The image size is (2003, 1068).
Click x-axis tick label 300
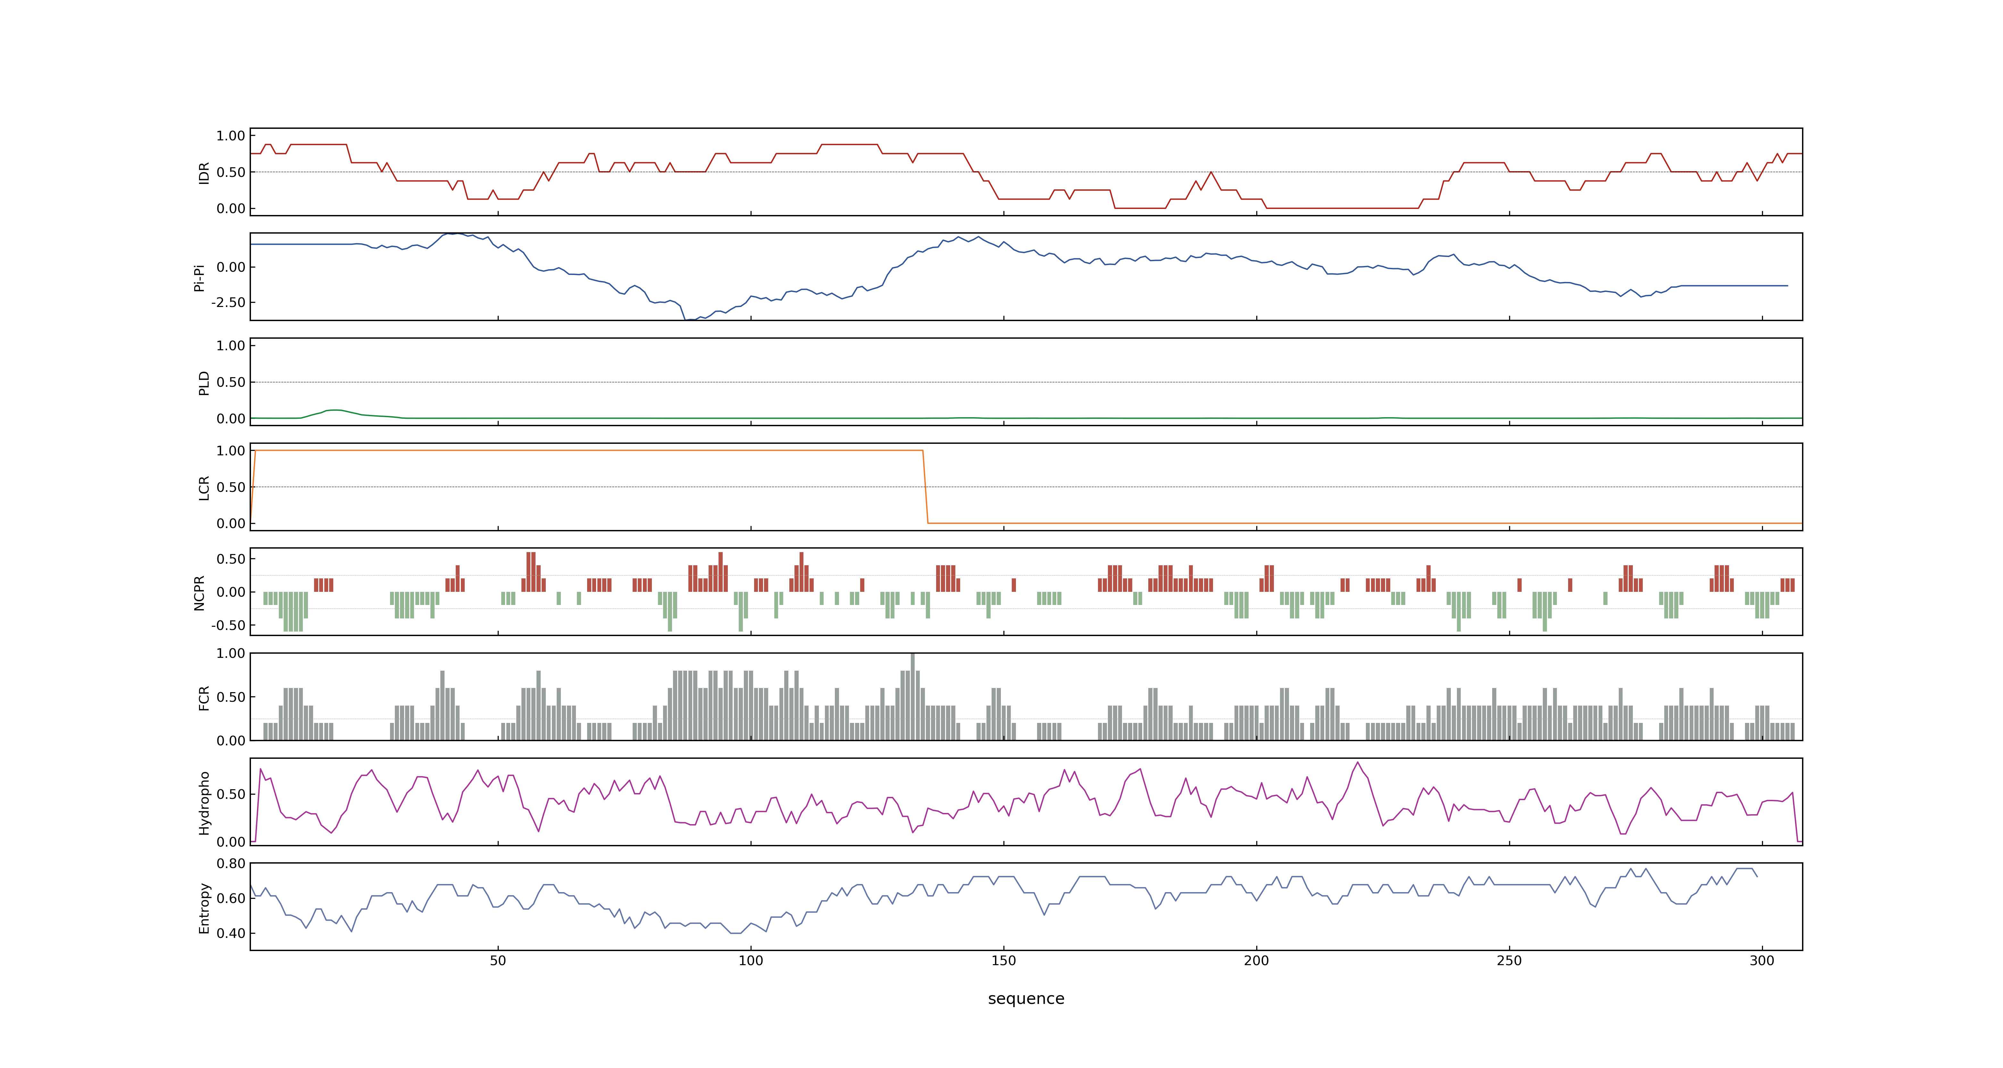tap(1762, 961)
